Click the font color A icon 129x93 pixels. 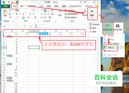[x=29, y=18]
